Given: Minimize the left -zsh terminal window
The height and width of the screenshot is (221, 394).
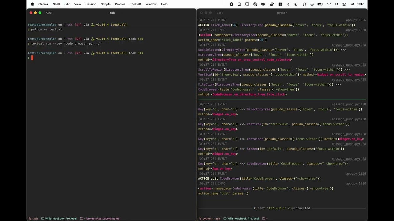Looking at the screenshot, I should [x=35, y=13].
